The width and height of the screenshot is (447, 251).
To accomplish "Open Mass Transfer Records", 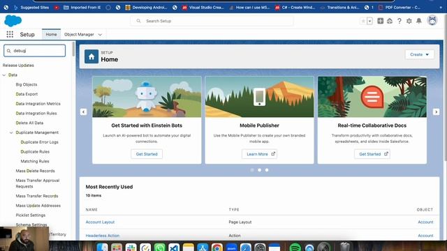I will (x=37, y=196).
